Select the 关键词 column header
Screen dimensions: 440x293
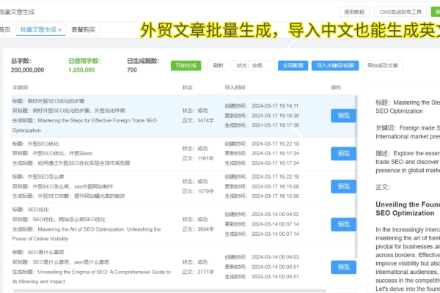coord(20,87)
